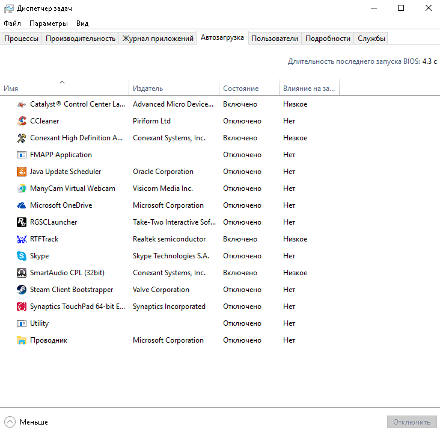The image size is (440, 436).
Task: Click the Java Update Scheduler icon
Action: click(x=22, y=172)
